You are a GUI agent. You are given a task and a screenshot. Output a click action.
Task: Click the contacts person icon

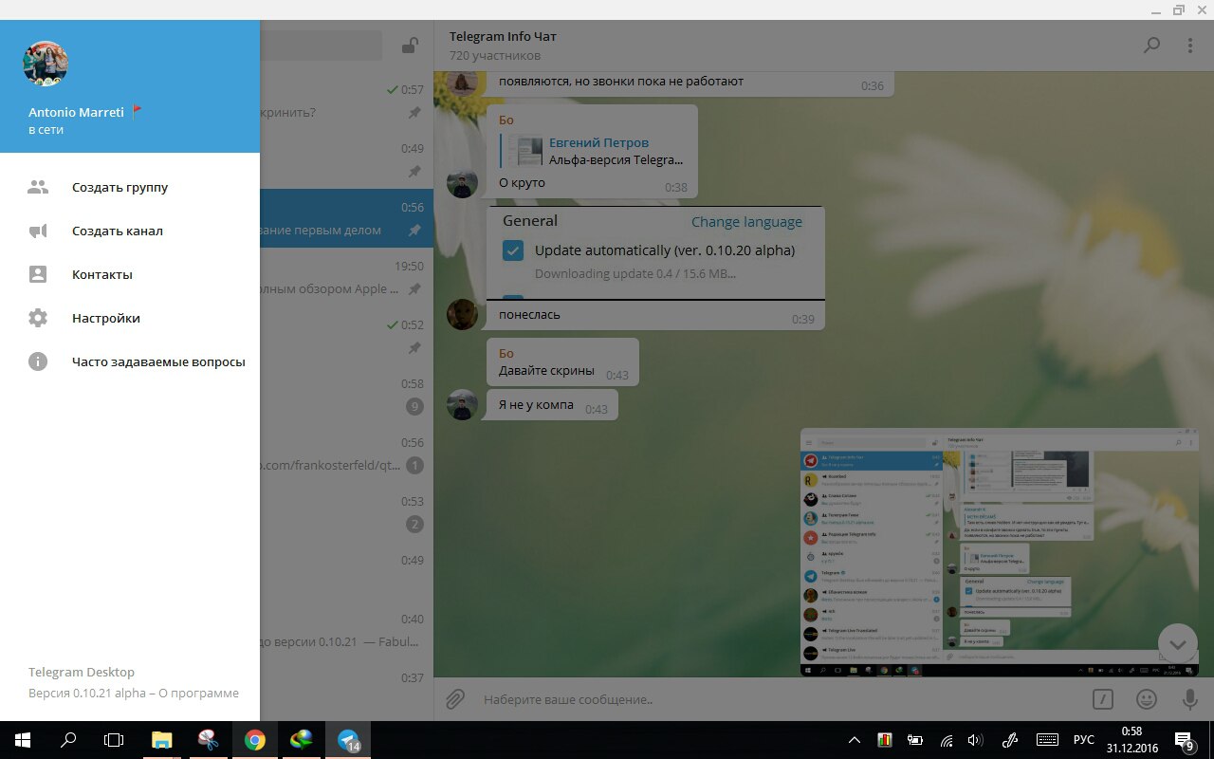coord(38,274)
